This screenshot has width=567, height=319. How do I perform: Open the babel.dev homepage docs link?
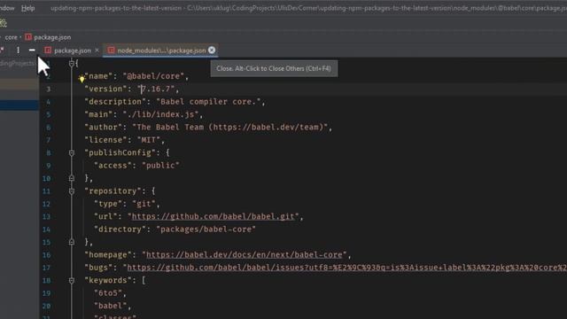point(245,254)
